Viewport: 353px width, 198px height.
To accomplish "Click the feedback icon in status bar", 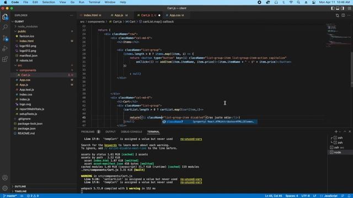I will click(343, 196).
